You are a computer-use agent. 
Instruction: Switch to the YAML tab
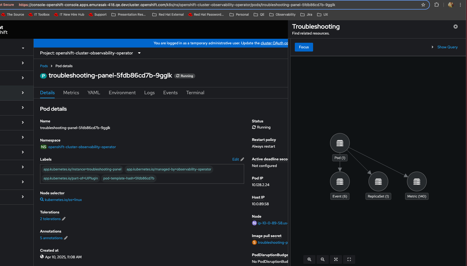pyautogui.click(x=94, y=93)
